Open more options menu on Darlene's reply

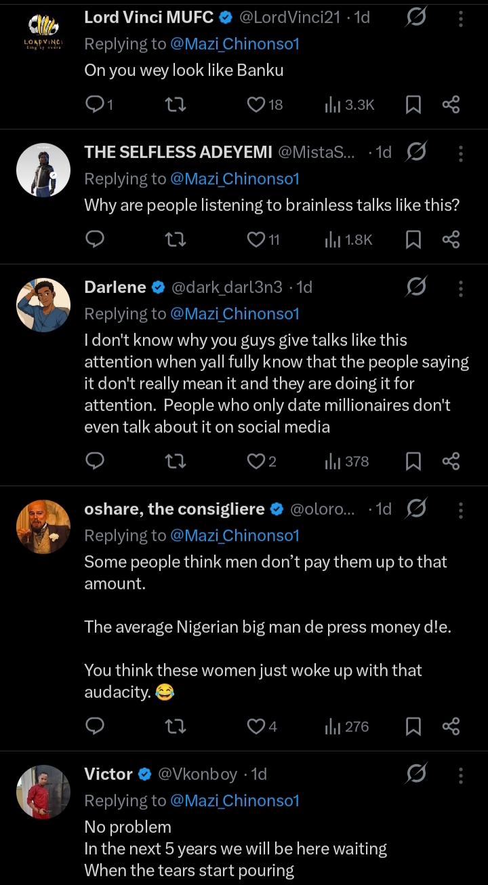[461, 288]
